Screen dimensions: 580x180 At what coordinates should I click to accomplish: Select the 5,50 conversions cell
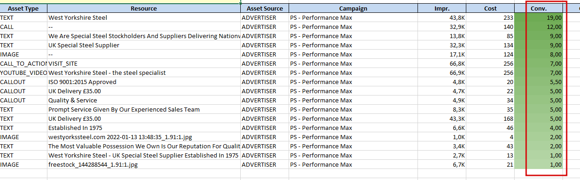(x=539, y=82)
